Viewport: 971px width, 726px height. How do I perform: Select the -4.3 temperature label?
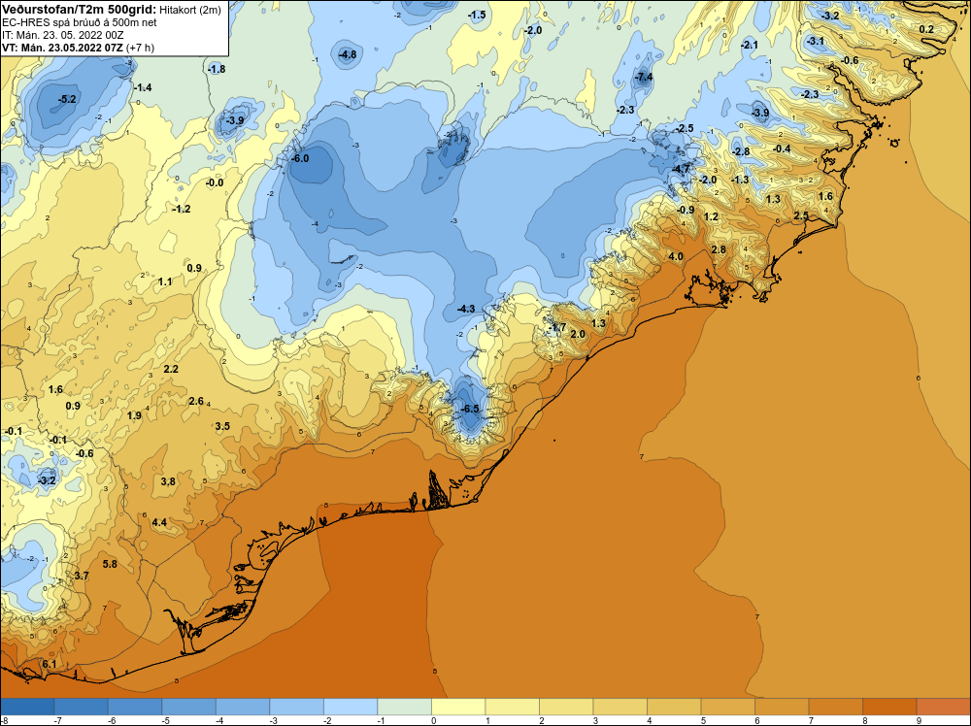[466, 310]
